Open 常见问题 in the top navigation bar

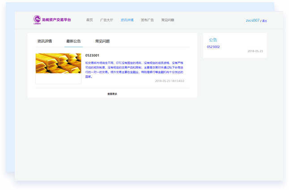[x=168, y=20]
